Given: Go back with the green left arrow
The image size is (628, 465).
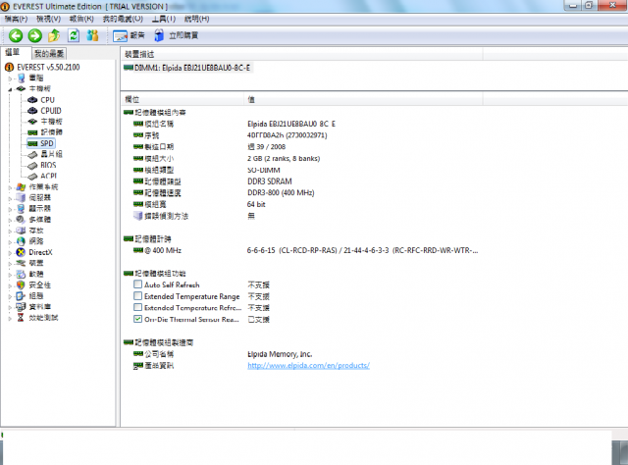Looking at the screenshot, I should tap(16, 35).
